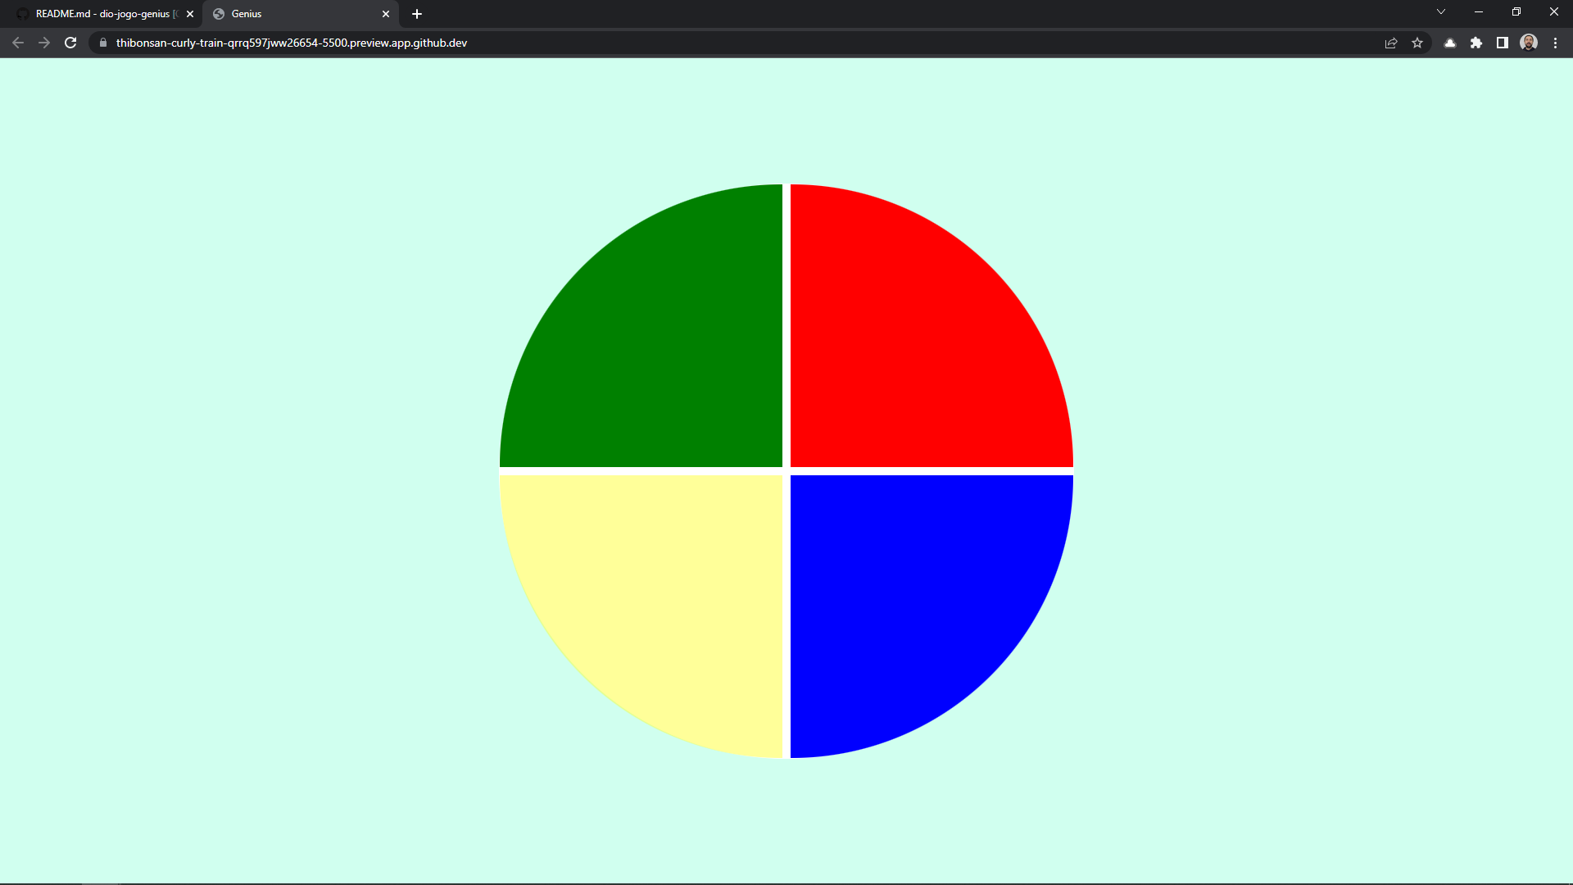
Task: Open a new tab
Action: click(x=417, y=14)
